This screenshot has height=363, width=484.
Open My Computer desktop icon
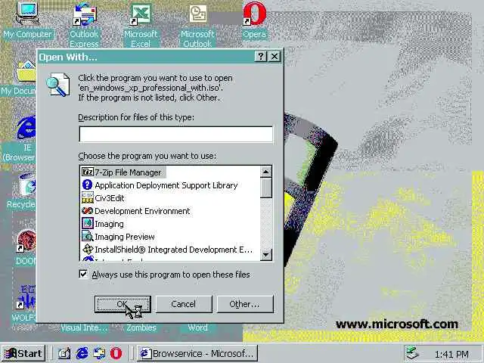pos(27,14)
